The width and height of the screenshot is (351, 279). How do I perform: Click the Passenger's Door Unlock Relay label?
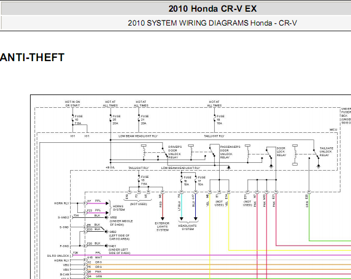(x=230, y=152)
